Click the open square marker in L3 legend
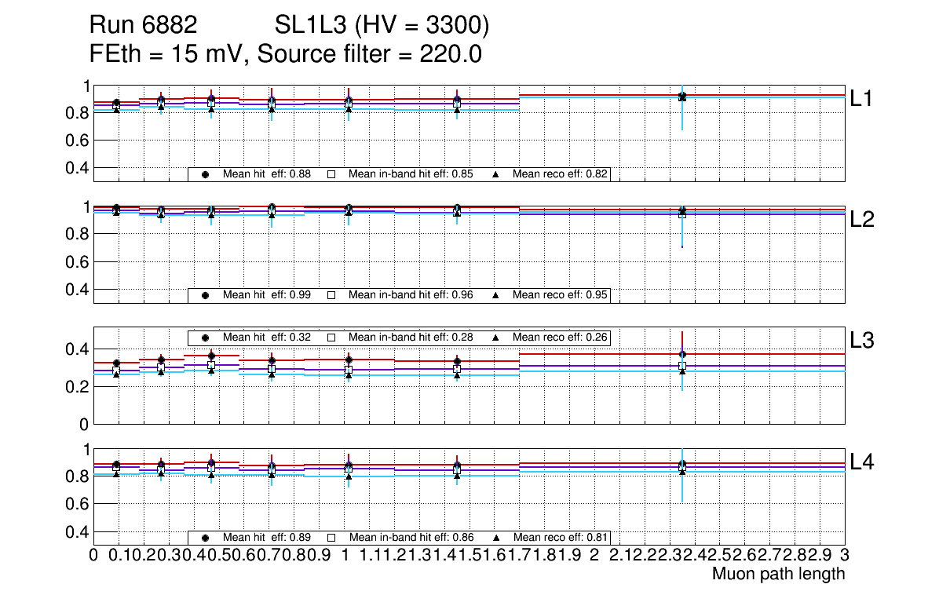This screenshot has height=606, width=939. tap(331, 337)
